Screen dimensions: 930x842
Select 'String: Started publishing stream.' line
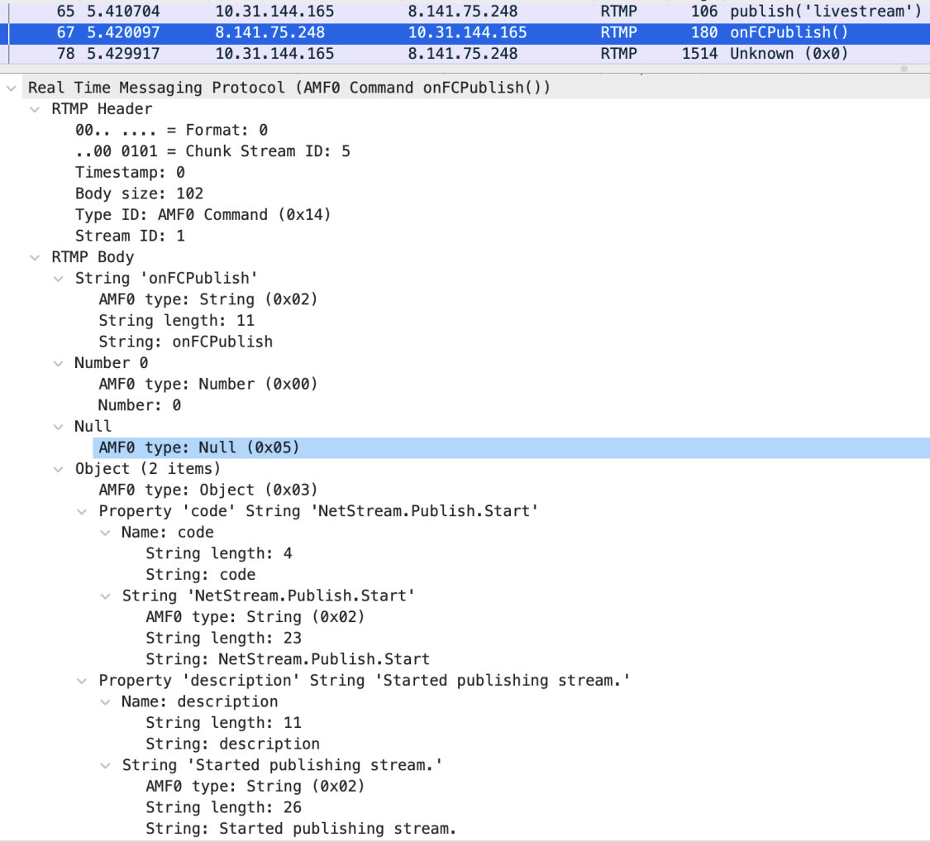coord(301,829)
